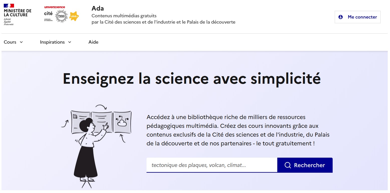Image resolution: width=390 pixels, height=193 pixels.
Task: Expand the chevron next to Inspirations
Action: [x=70, y=42]
